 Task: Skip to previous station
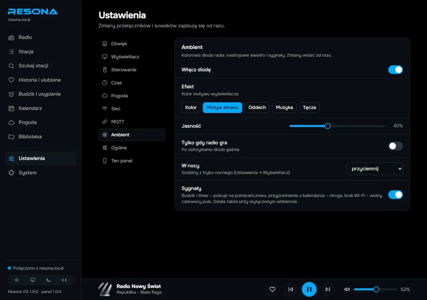click(x=291, y=290)
